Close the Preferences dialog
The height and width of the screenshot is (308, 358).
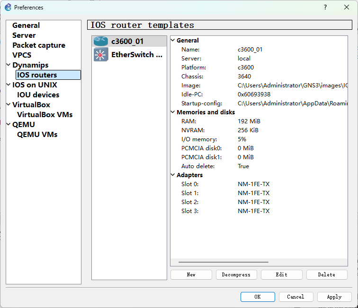pyautogui.click(x=347, y=7)
